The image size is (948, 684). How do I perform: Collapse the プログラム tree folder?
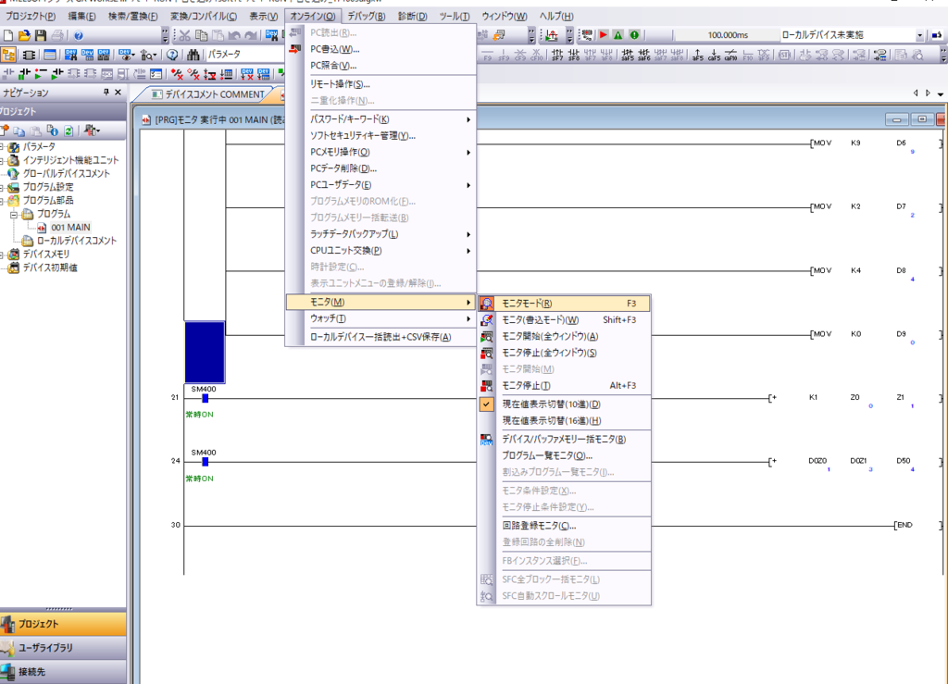[x=14, y=214]
